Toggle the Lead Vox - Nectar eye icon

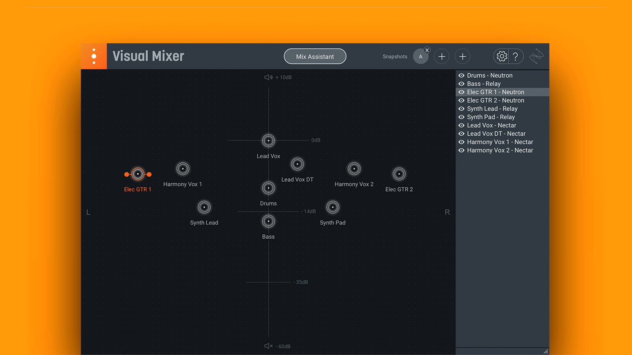(x=461, y=125)
